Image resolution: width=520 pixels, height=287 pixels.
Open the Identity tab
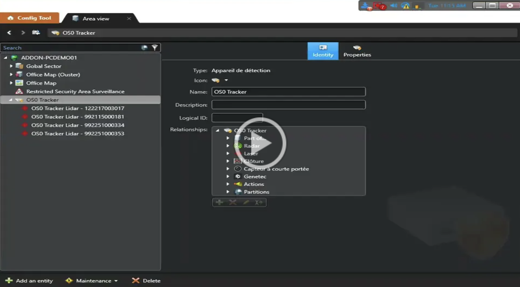[x=323, y=51]
